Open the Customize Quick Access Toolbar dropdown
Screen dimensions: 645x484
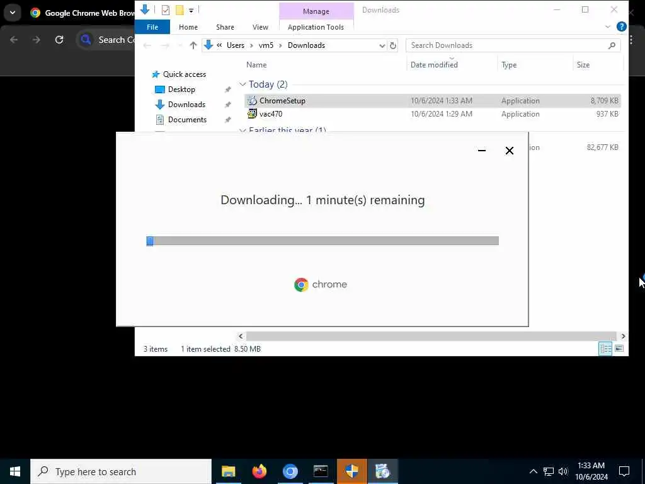pyautogui.click(x=191, y=10)
